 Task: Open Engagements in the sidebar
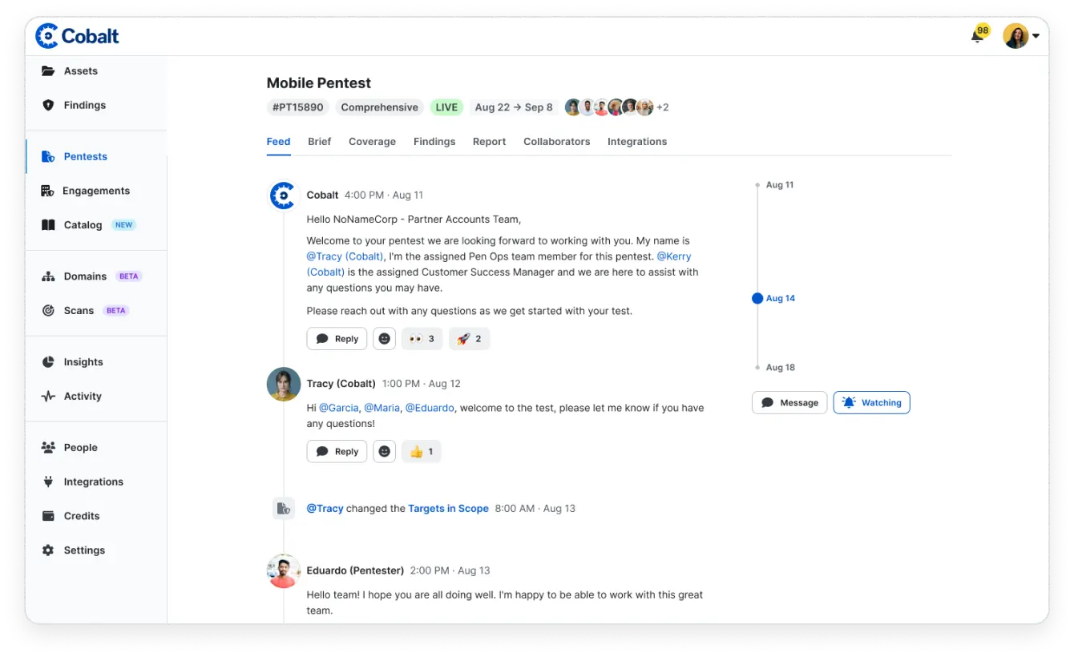point(96,191)
